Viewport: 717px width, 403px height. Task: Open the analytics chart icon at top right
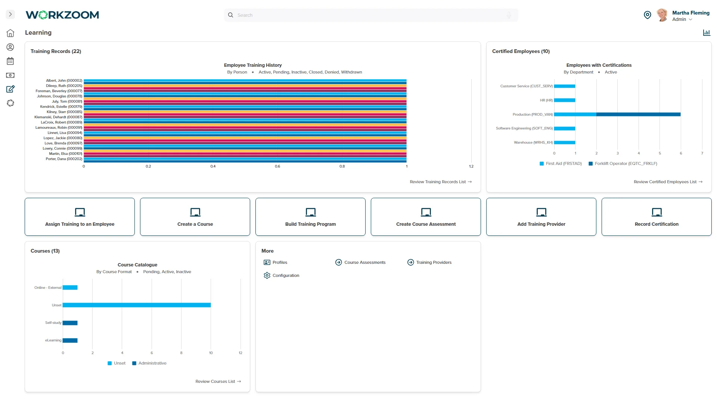(707, 33)
